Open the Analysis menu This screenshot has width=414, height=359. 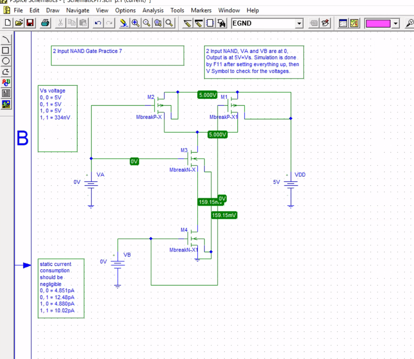[153, 10]
